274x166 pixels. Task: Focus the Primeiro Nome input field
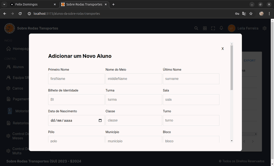click(x=76, y=79)
